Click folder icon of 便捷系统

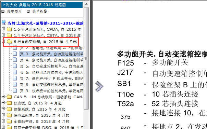coord(9,109)
